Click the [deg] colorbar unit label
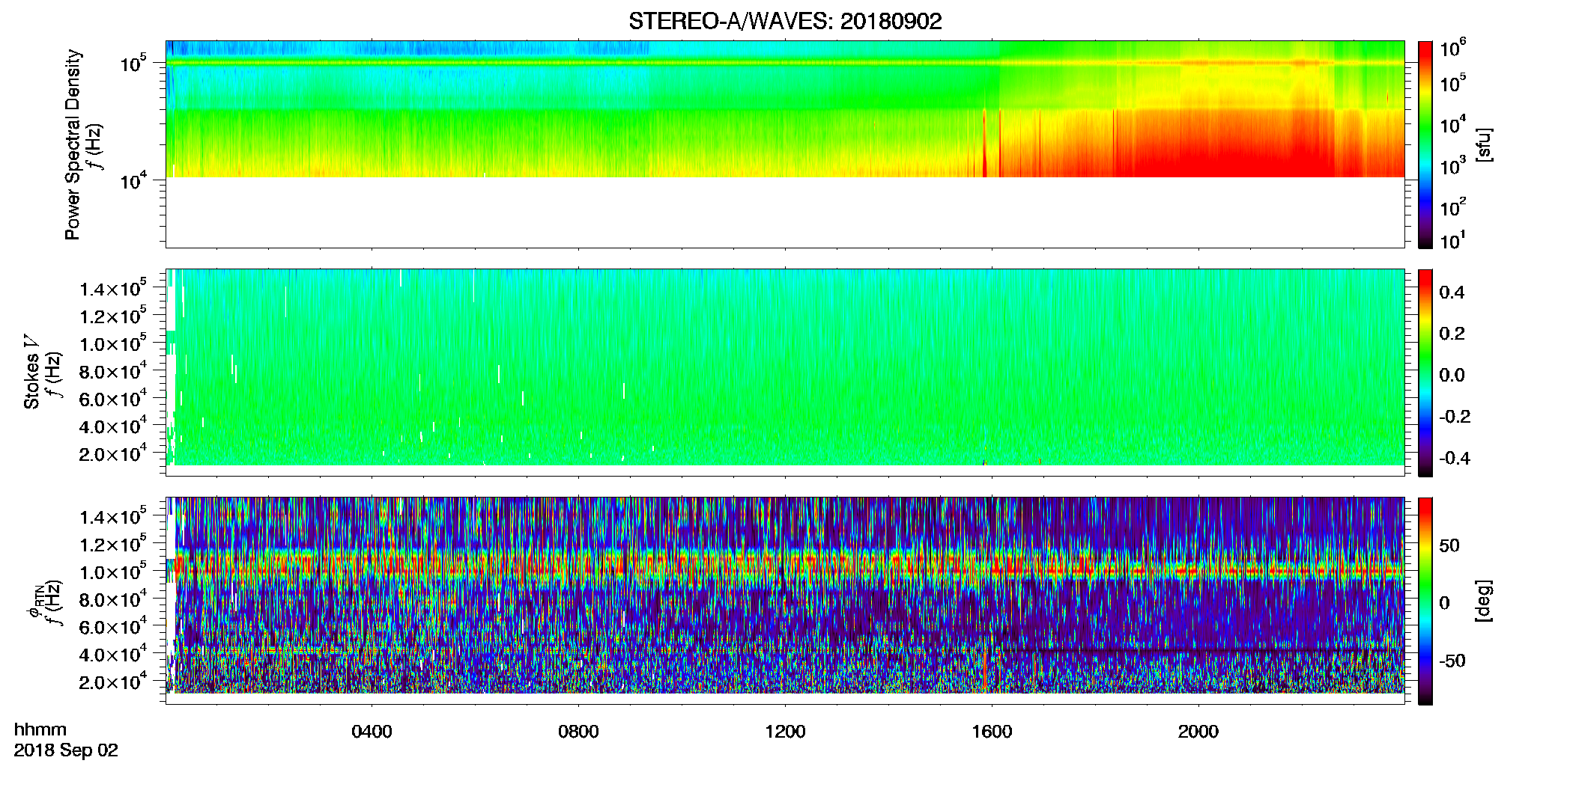The width and height of the screenshot is (1570, 808). [x=1484, y=601]
